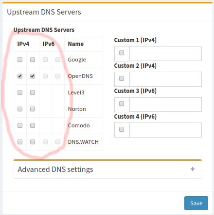Click the Save button
Viewport: 214px width, 215px height.
click(x=196, y=203)
